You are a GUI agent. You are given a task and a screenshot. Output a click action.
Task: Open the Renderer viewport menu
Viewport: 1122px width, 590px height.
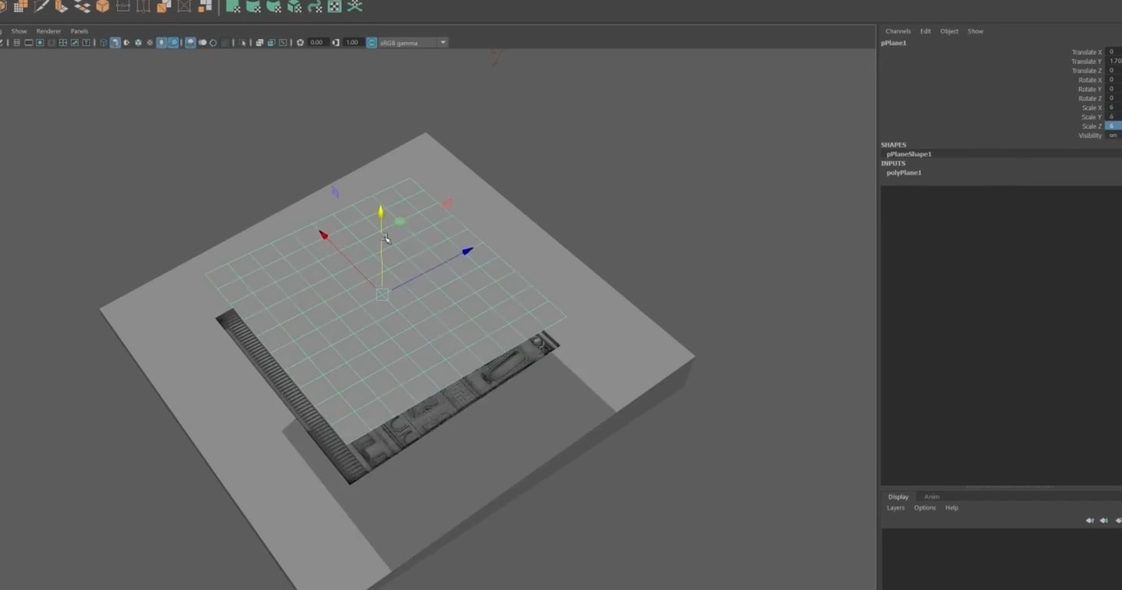tap(48, 31)
